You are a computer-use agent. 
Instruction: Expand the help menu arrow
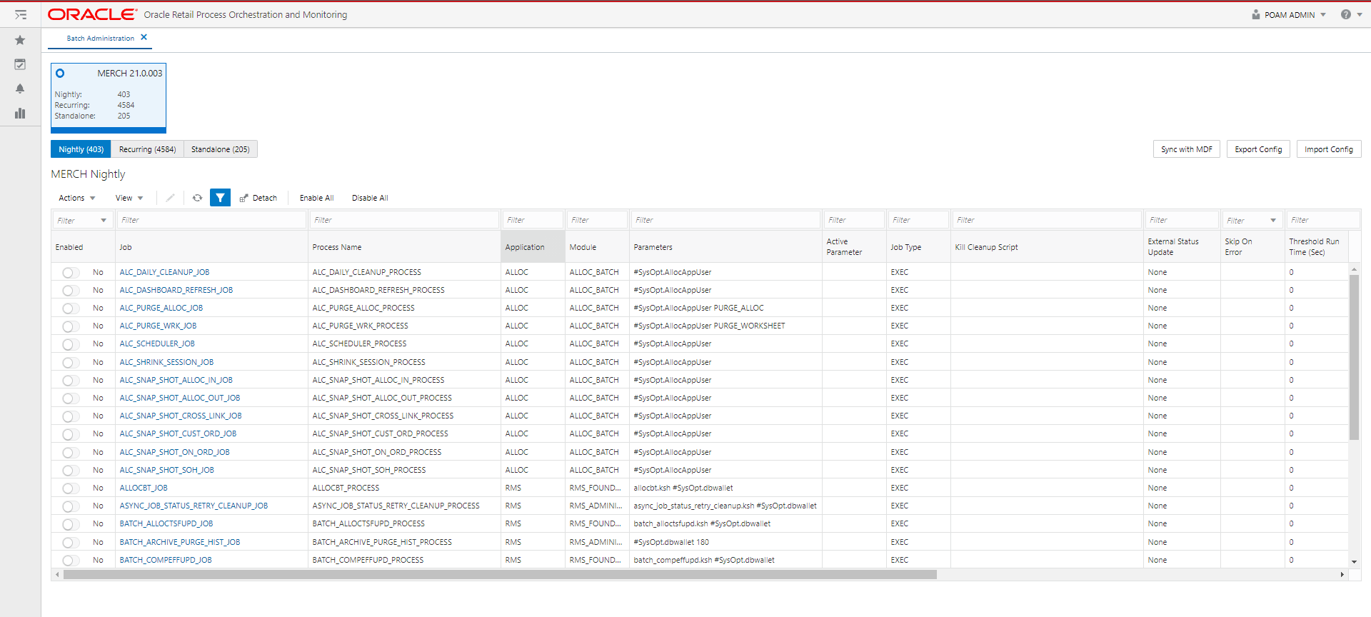(1360, 14)
